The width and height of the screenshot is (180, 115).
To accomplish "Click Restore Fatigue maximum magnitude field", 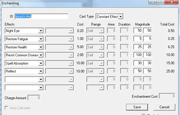I will point(147,39).
